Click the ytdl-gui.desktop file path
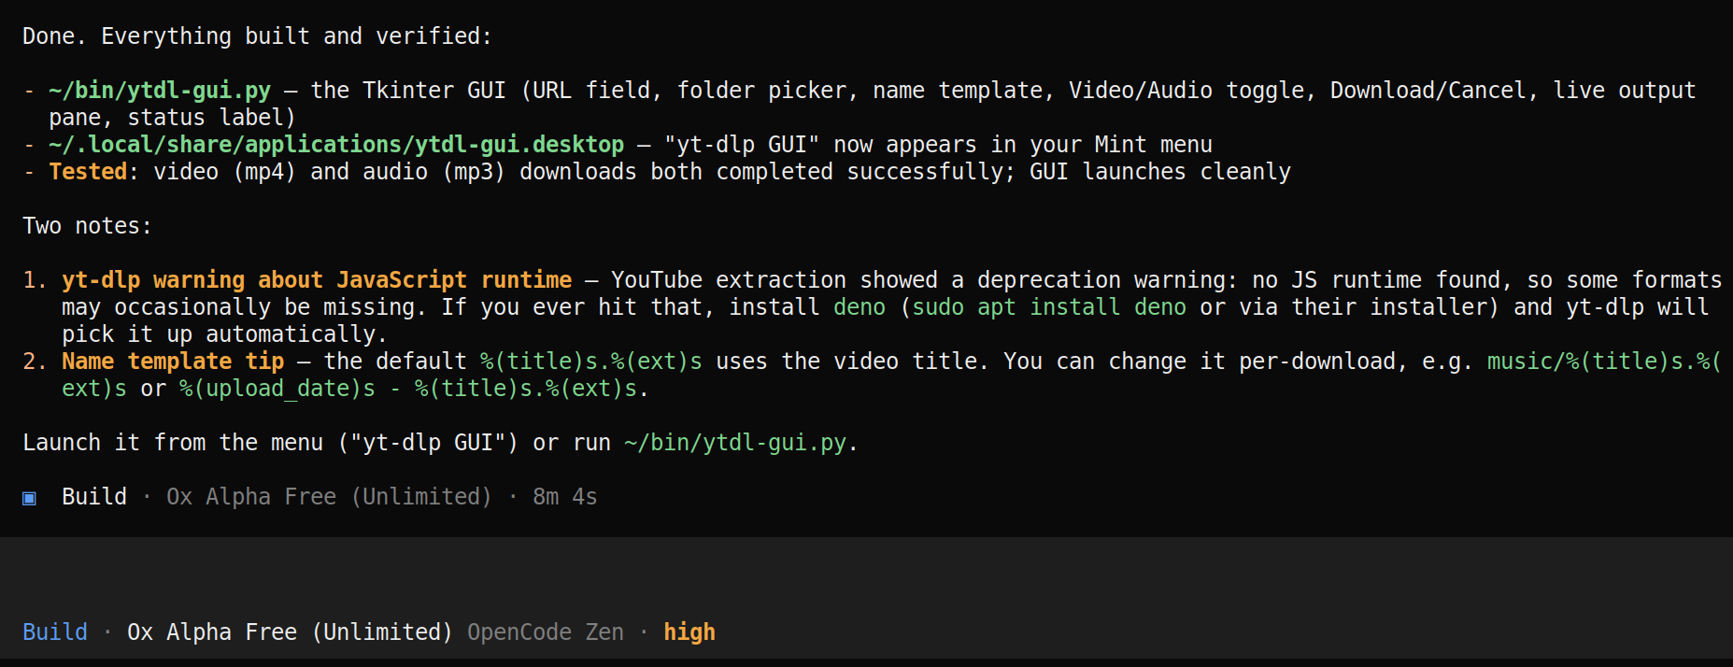Viewport: 1733px width, 667px height. click(x=336, y=145)
